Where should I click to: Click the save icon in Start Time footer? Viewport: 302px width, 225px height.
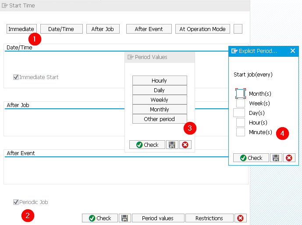[x=124, y=218]
